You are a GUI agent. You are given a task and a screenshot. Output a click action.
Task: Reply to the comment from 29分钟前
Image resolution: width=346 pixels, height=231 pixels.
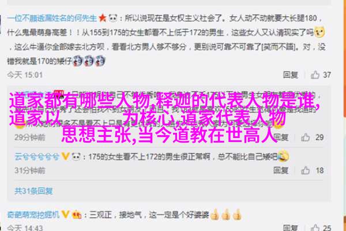(281, 137)
